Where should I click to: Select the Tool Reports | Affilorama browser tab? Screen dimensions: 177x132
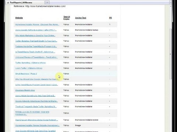point(25,3)
